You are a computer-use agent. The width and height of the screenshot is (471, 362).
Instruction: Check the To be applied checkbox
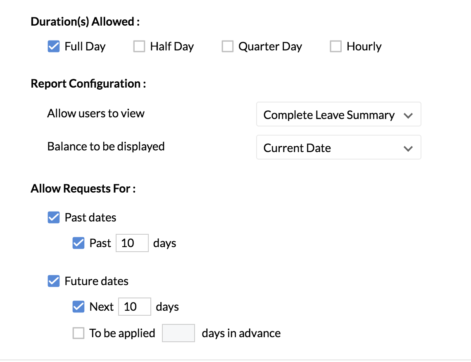[78, 333]
